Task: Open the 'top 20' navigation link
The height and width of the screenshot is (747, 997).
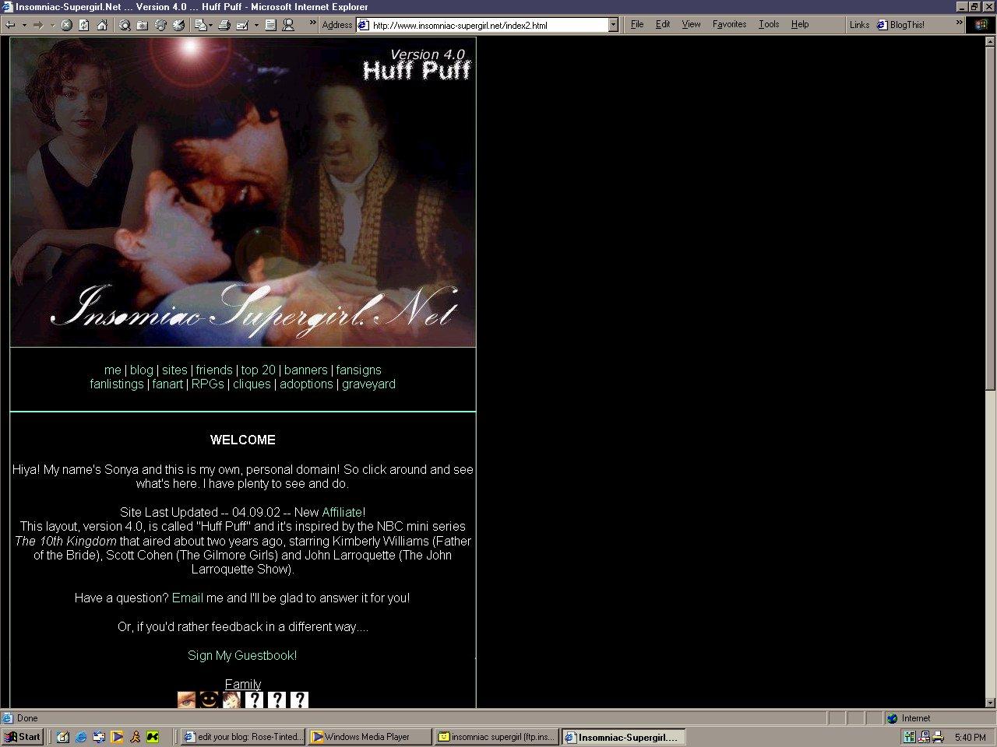Action: pos(258,370)
